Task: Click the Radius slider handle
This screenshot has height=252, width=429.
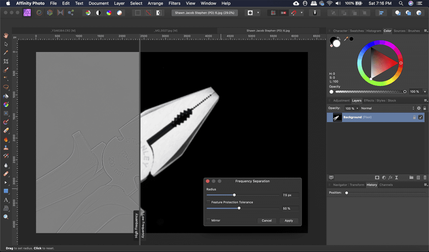Action: click(x=234, y=195)
